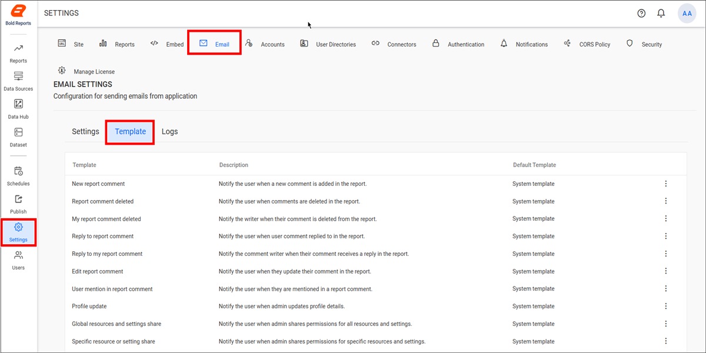Screen dimensions: 706x353
Task: Open the Reports settings tab
Action: pos(117,44)
